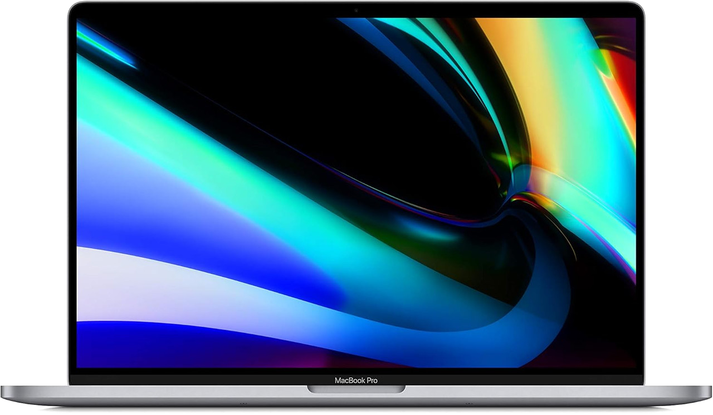Click the "MacBook Pro" label below the display
713x415 pixels.
coord(356,381)
